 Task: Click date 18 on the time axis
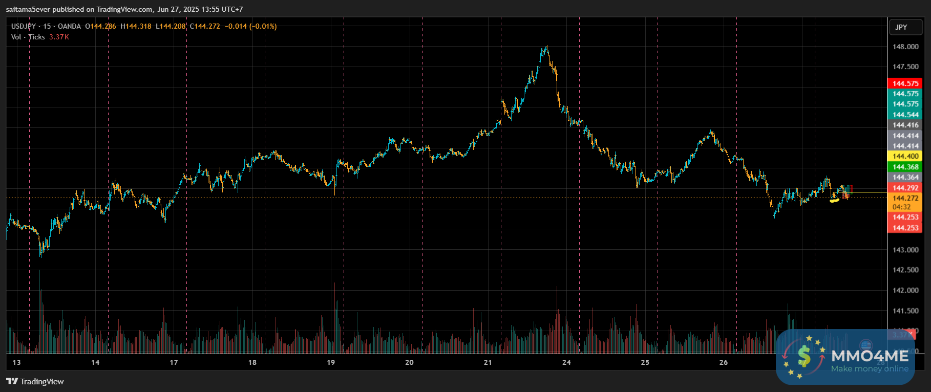pos(252,362)
